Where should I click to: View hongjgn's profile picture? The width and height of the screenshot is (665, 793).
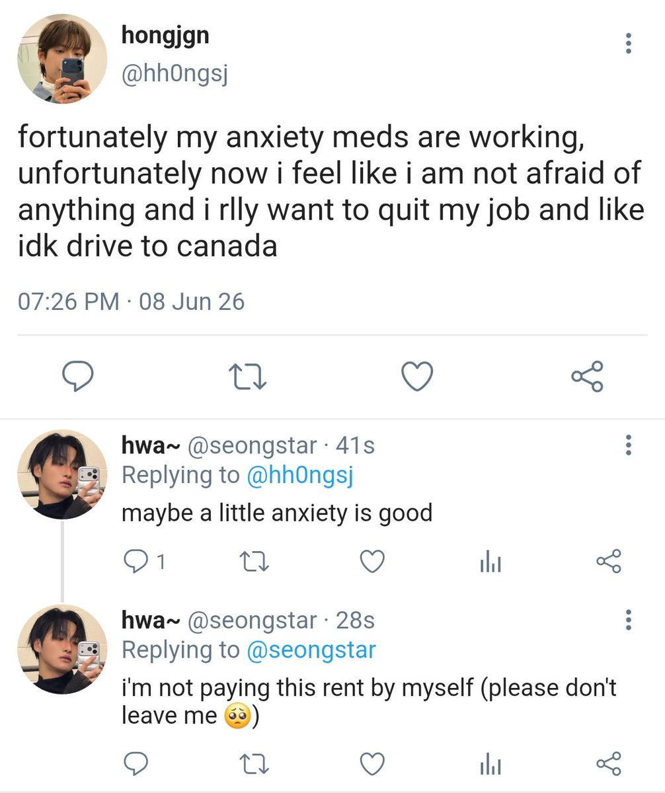(x=62, y=59)
